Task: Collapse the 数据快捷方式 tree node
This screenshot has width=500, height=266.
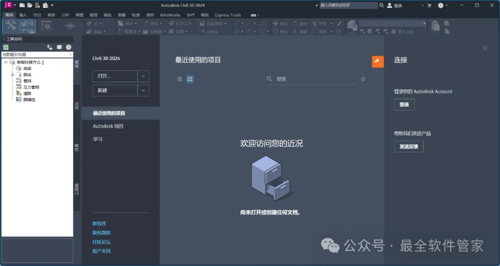Action: 6,62
